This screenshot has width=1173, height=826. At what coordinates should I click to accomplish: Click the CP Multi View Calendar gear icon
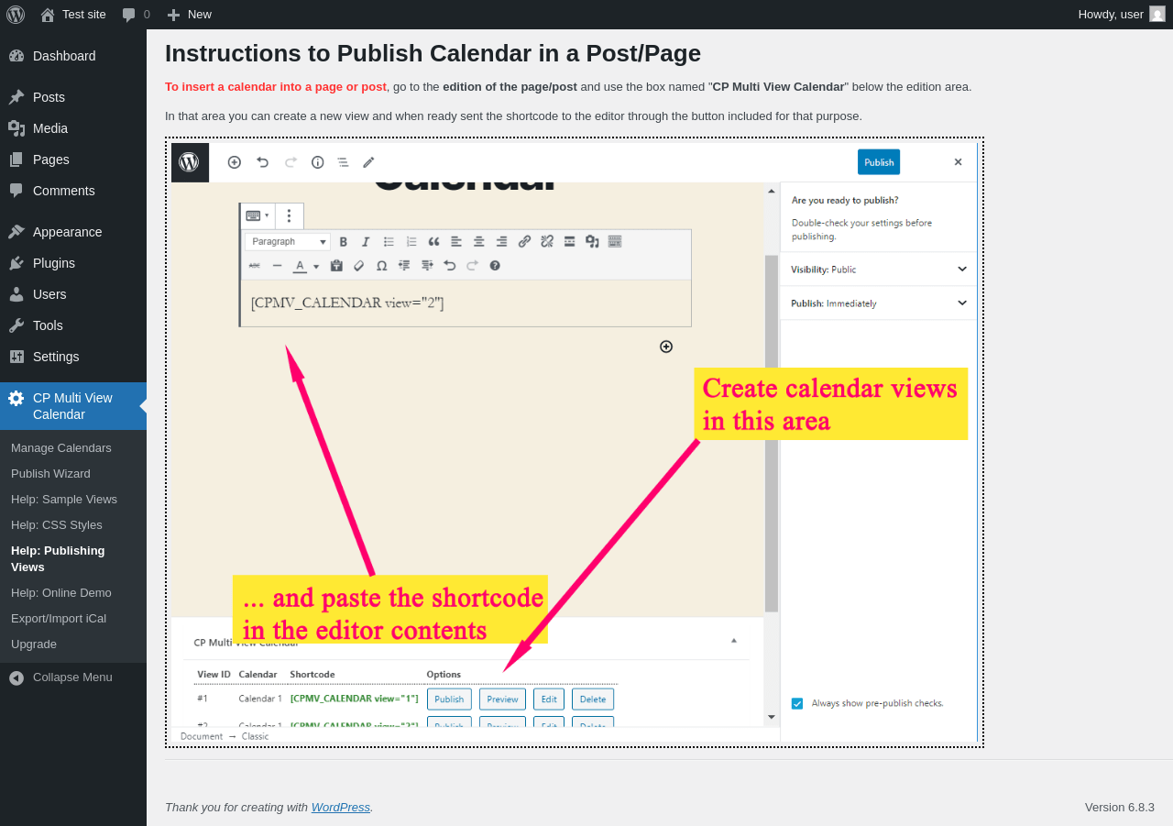(16, 398)
